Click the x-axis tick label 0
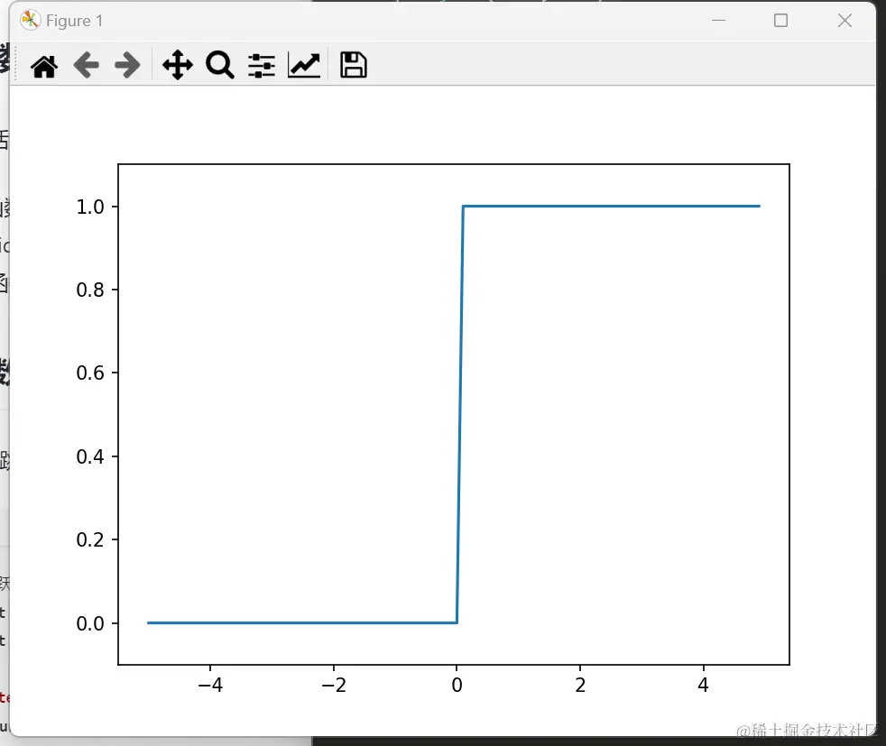The height and width of the screenshot is (746, 886). (457, 686)
